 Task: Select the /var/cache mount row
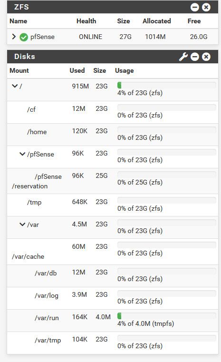click(113, 252)
